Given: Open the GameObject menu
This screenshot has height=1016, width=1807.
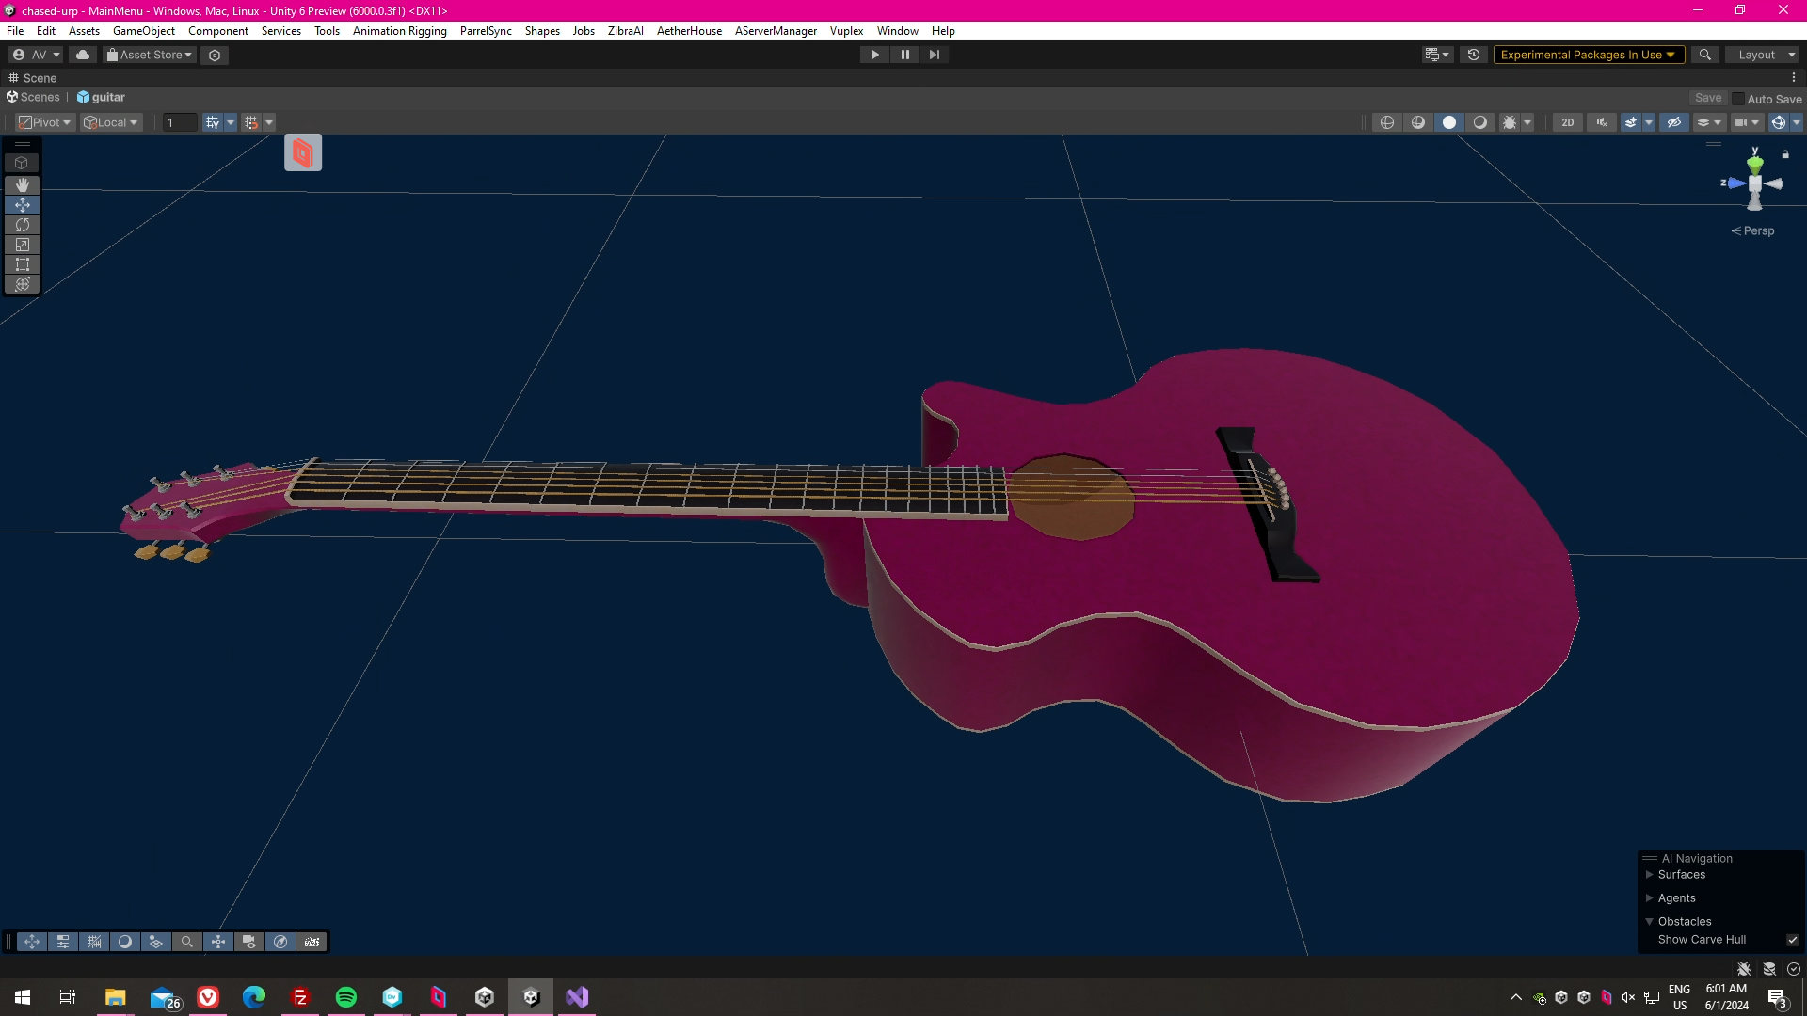Looking at the screenshot, I should click(x=143, y=31).
